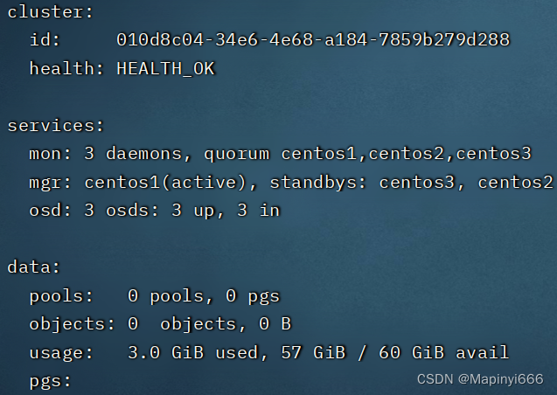Viewport: 557px width, 395px height.
Task: Click the HEALTH_OK status text
Action: click(165, 68)
